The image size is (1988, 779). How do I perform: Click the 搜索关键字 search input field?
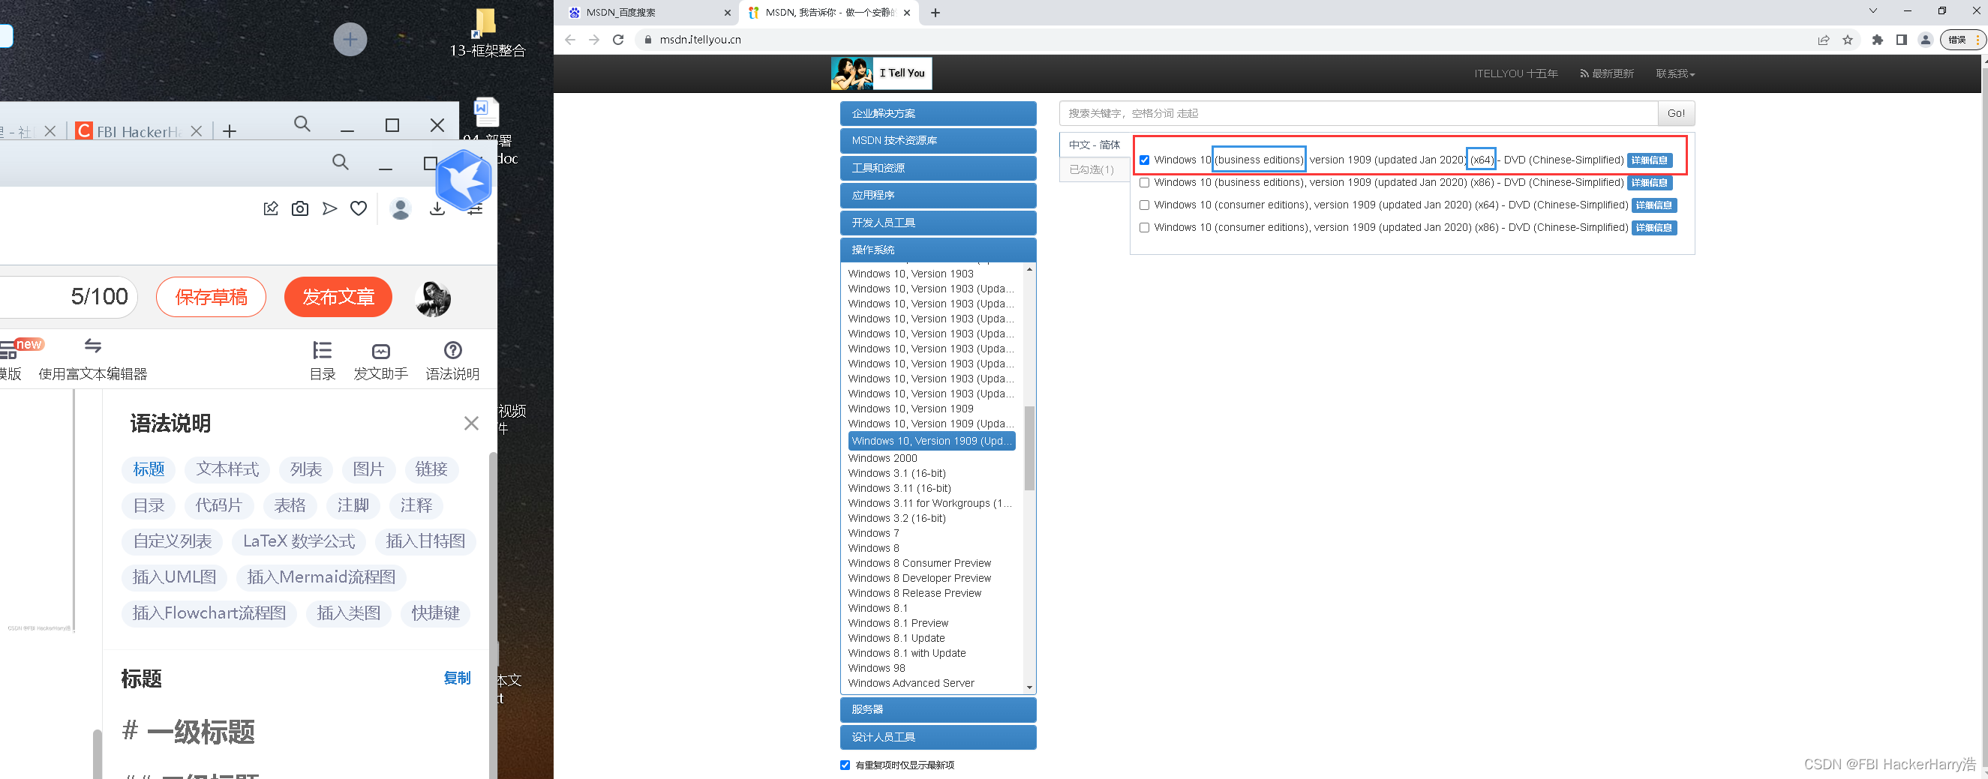(x=1359, y=113)
